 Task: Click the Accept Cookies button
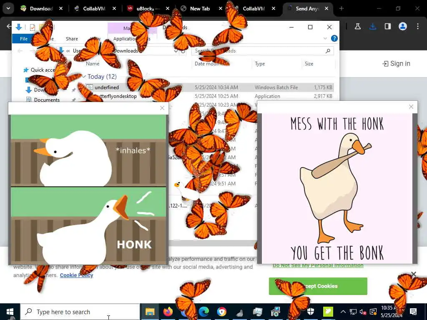tap(318, 286)
